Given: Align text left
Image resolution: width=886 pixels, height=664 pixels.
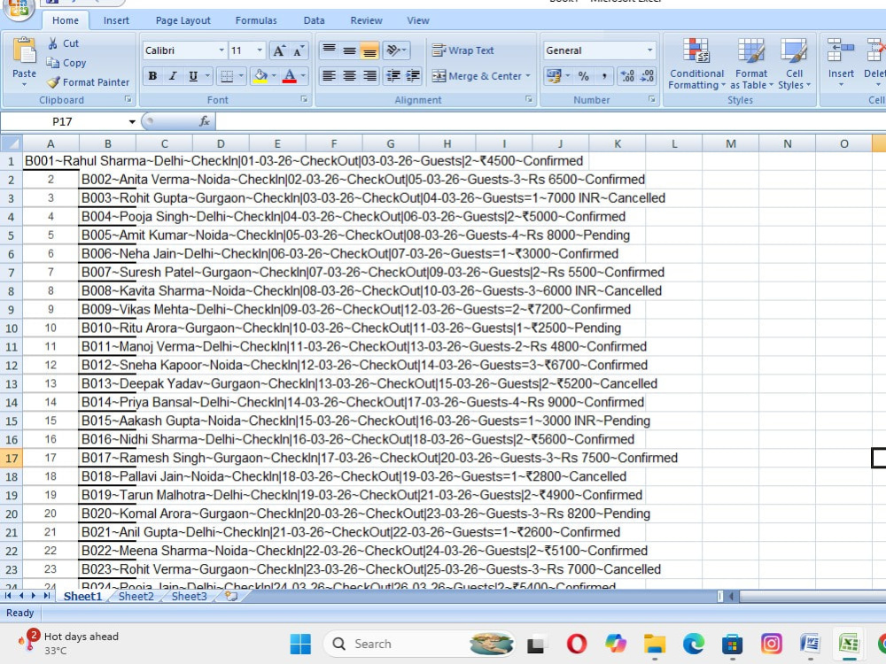Looking at the screenshot, I should (x=329, y=75).
